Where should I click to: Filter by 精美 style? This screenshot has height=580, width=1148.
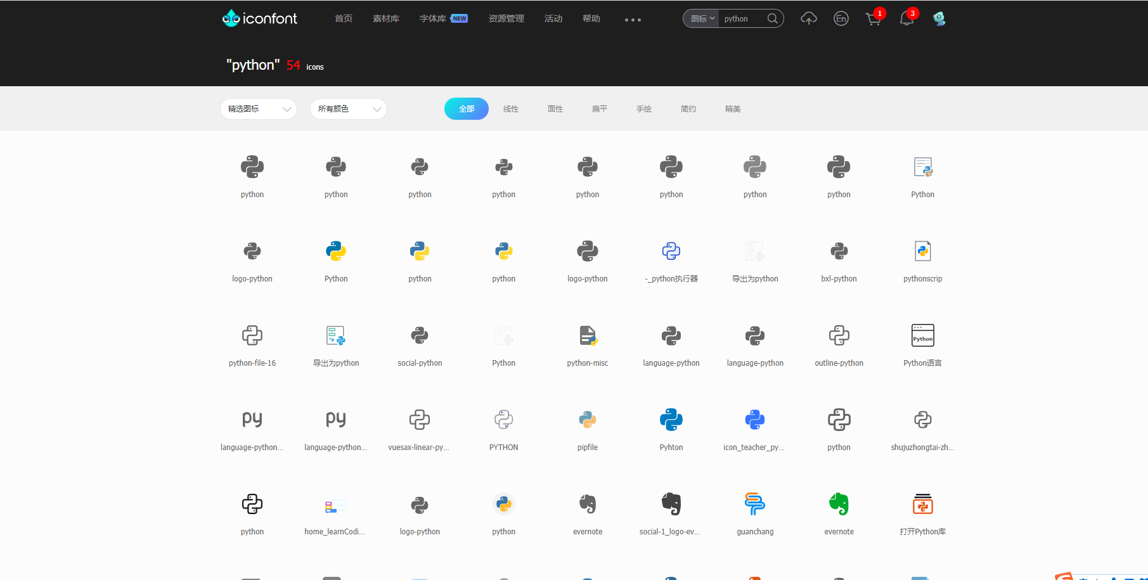(733, 109)
